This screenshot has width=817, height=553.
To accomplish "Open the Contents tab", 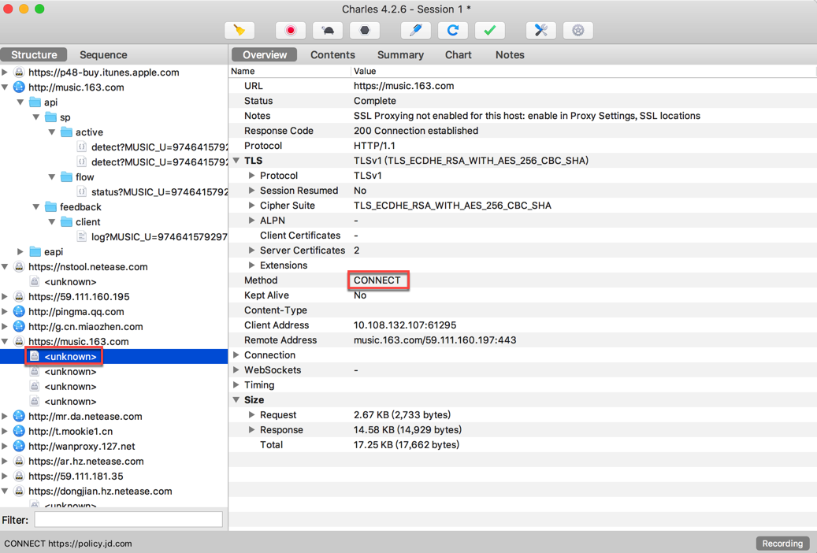I will click(x=332, y=54).
